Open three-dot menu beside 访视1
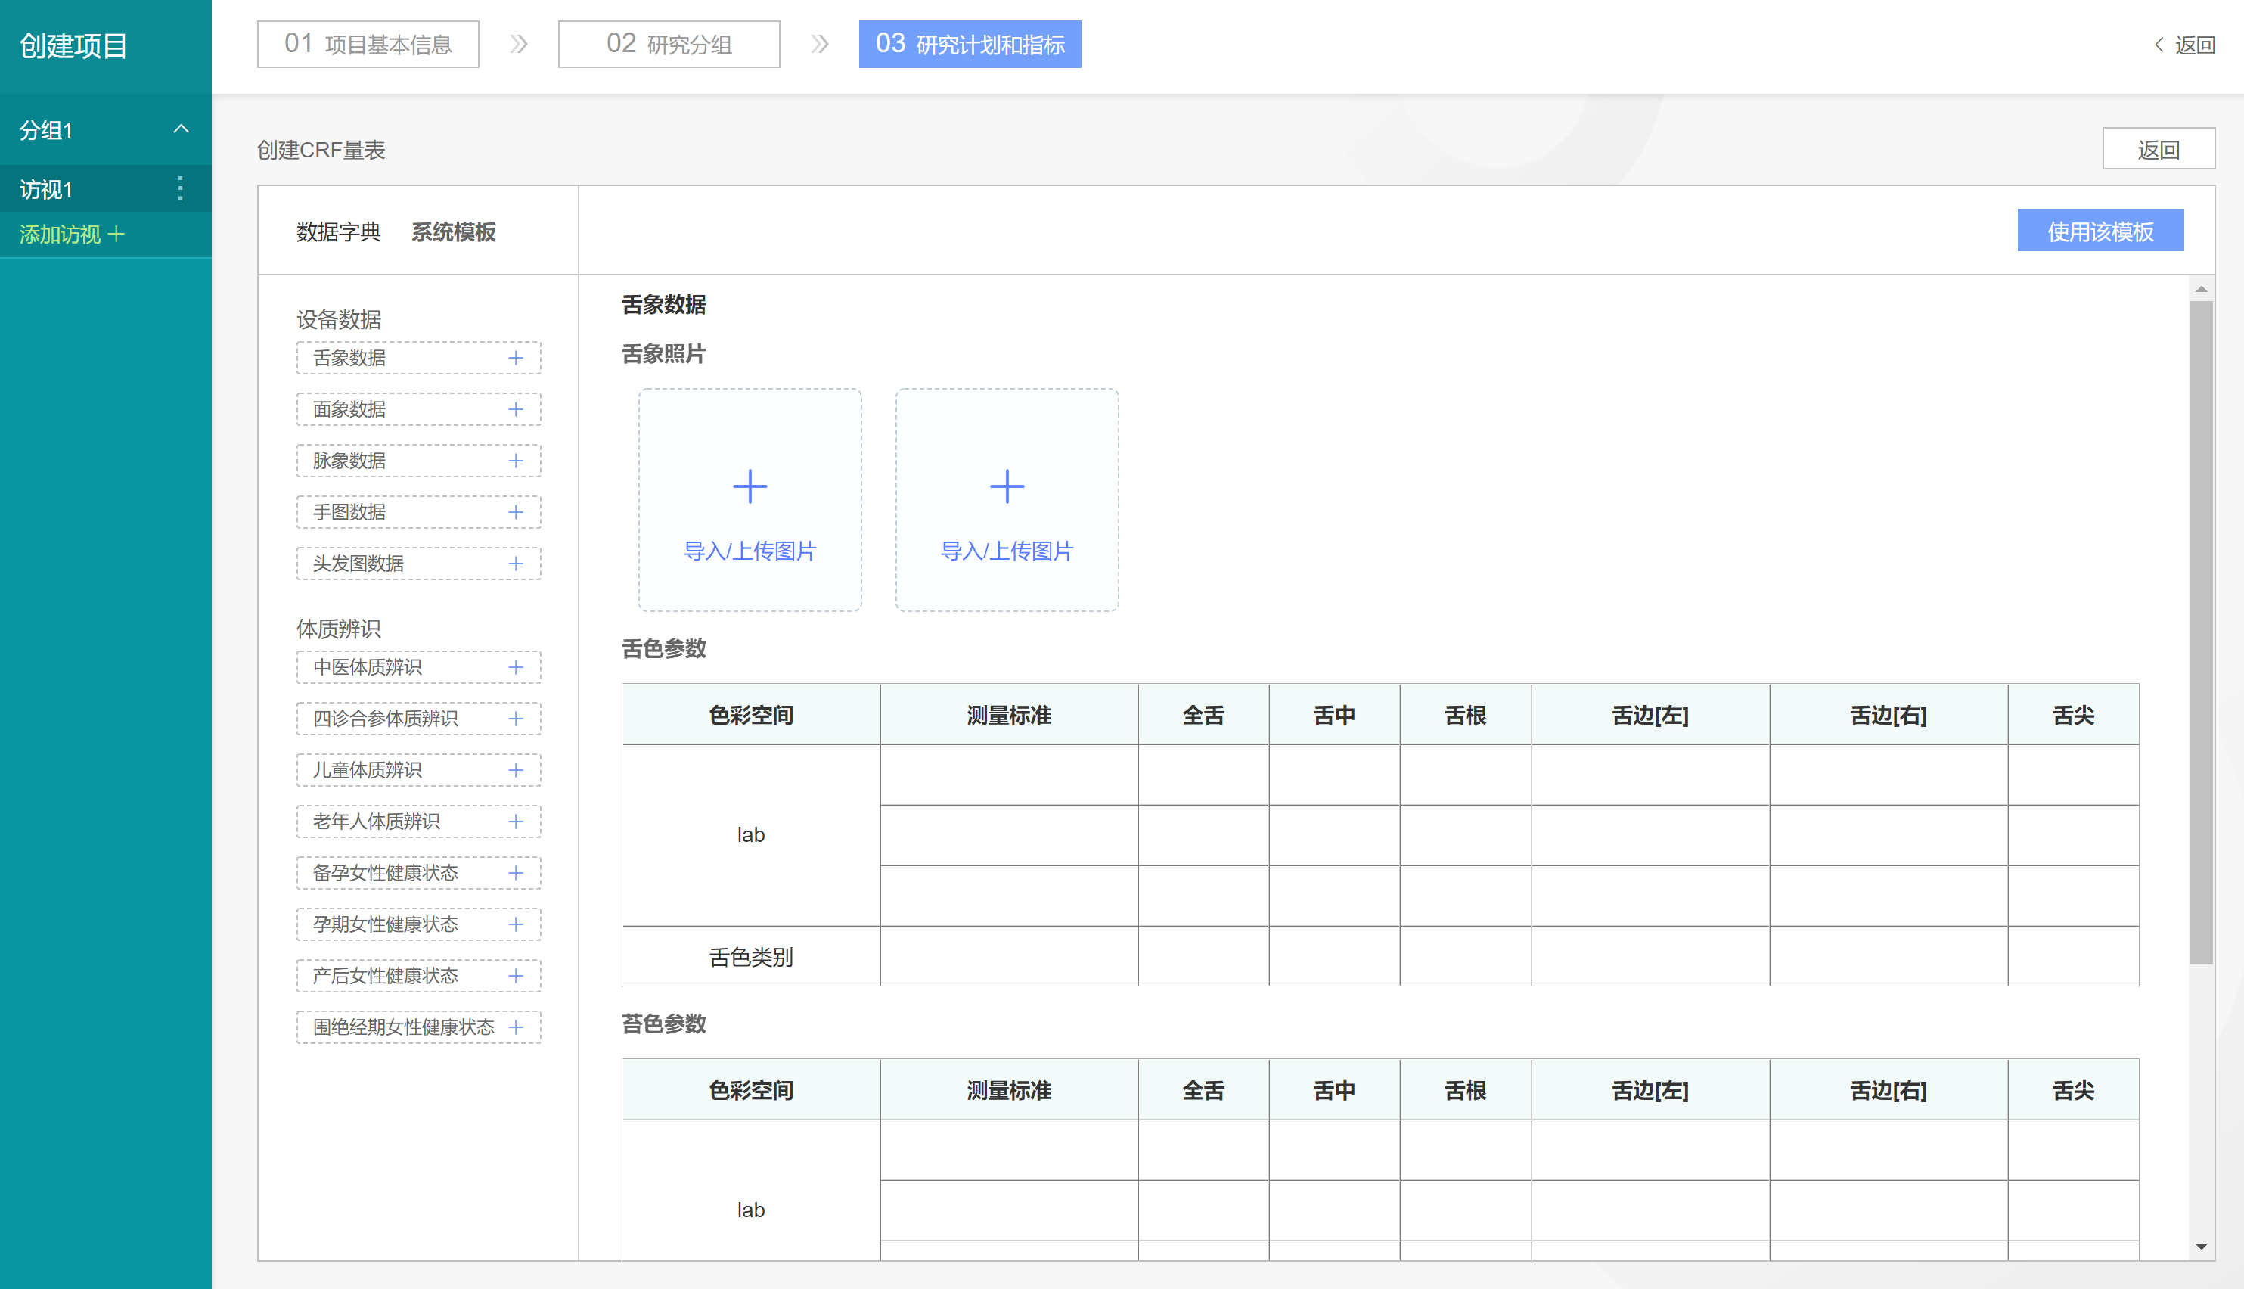The height and width of the screenshot is (1289, 2244). click(x=181, y=188)
